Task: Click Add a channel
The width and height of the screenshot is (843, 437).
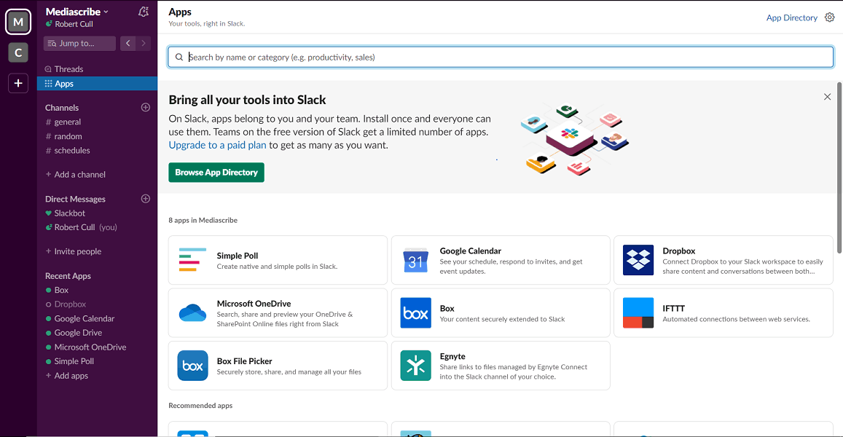Action: point(76,175)
